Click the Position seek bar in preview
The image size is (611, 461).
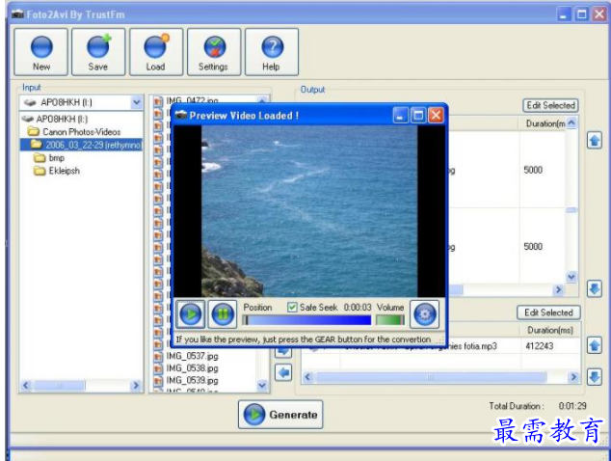point(306,320)
